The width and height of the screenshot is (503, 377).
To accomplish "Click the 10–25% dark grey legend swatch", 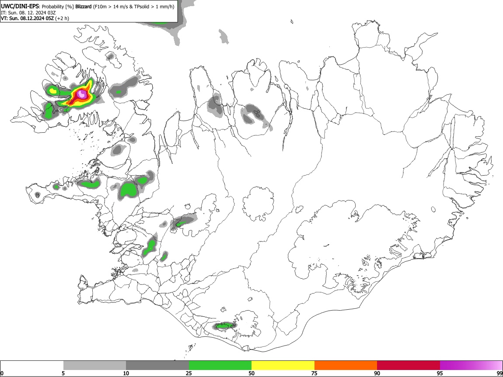I will [x=157, y=365].
